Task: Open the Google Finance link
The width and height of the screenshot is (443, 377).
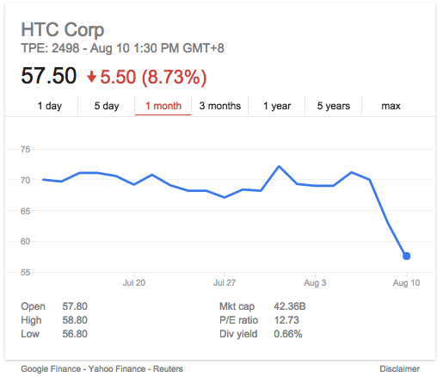Action: click(x=51, y=368)
